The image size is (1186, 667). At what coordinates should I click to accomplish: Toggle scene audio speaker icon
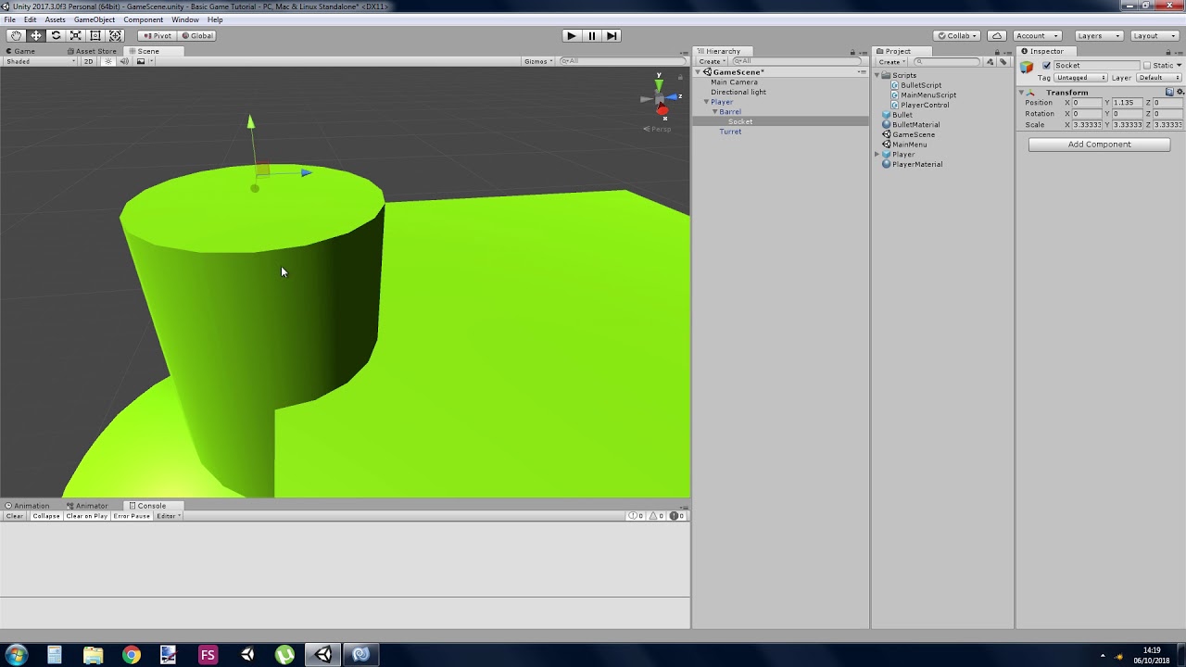[124, 61]
